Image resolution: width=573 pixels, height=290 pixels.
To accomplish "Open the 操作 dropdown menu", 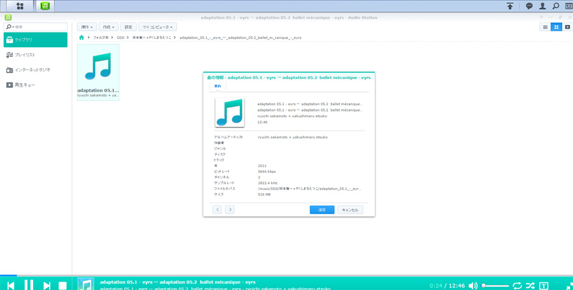I will click(x=87, y=27).
